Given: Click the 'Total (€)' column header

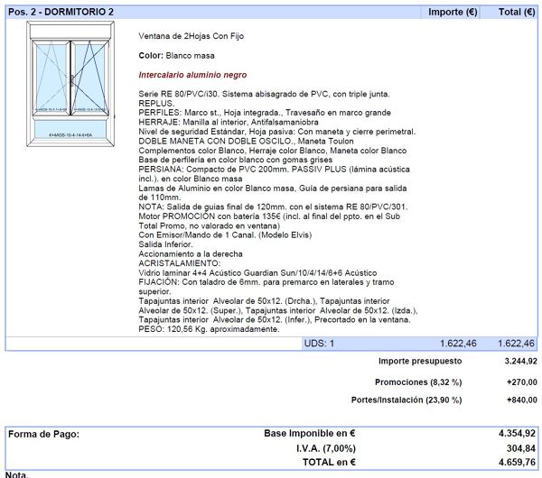Looking at the screenshot, I should coord(516,12).
